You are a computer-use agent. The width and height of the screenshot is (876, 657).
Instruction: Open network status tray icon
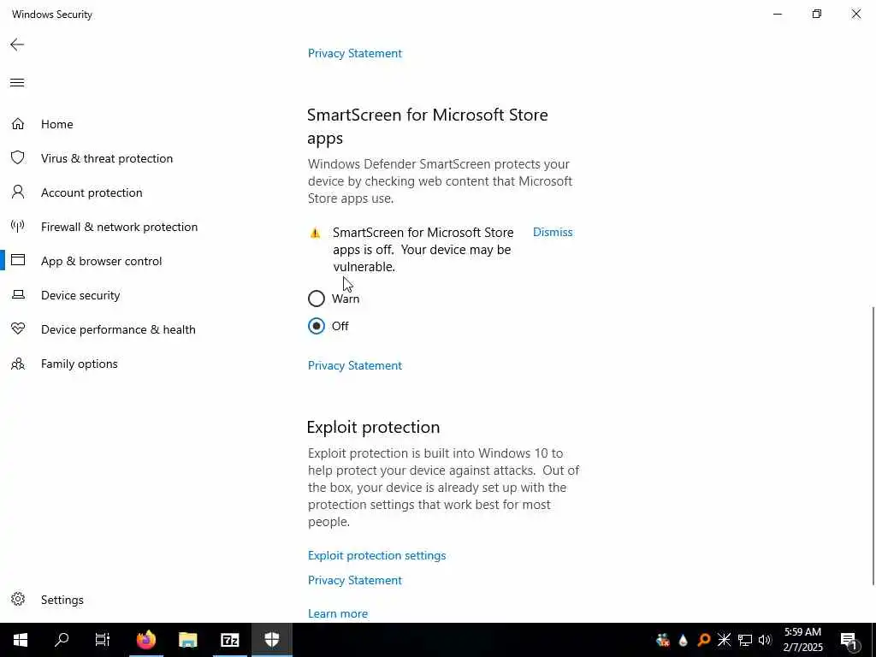tap(745, 640)
